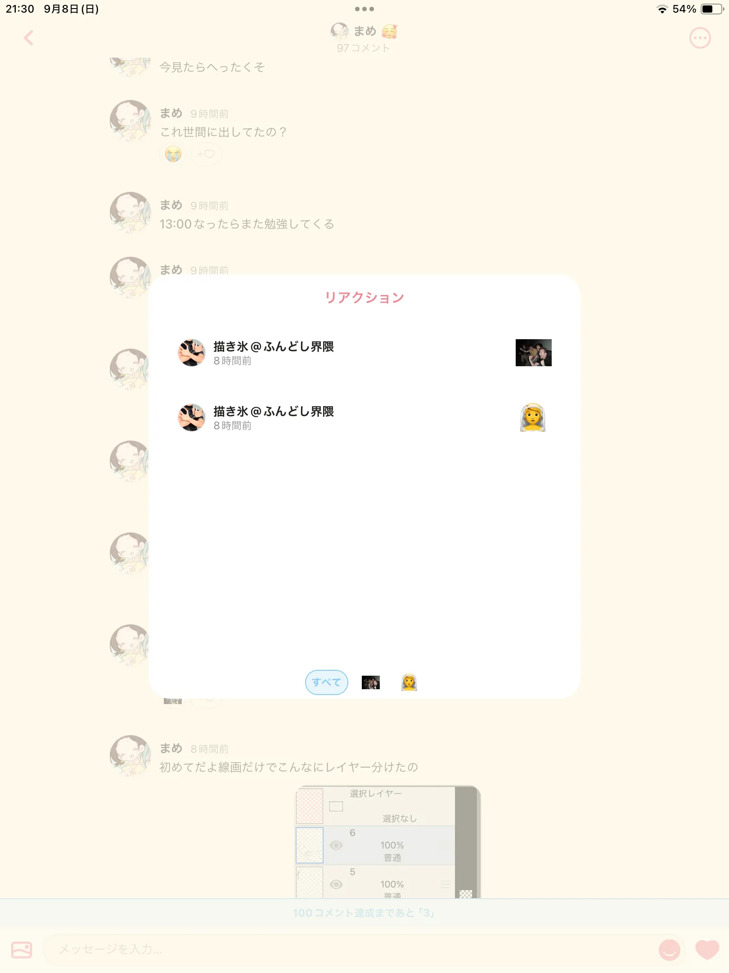This screenshot has width=729, height=973.
Task: Open the 選択レイヤー screenshot image
Action: pos(388,842)
